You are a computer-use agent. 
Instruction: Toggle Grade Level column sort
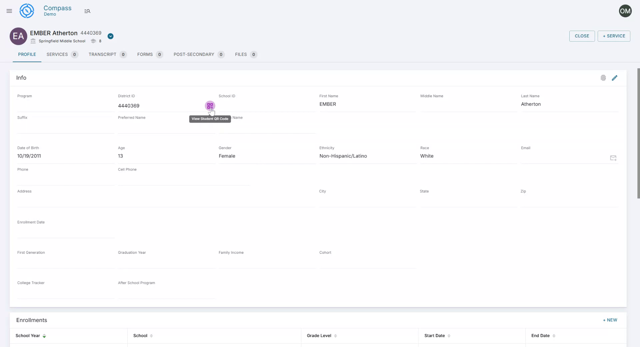click(x=336, y=336)
